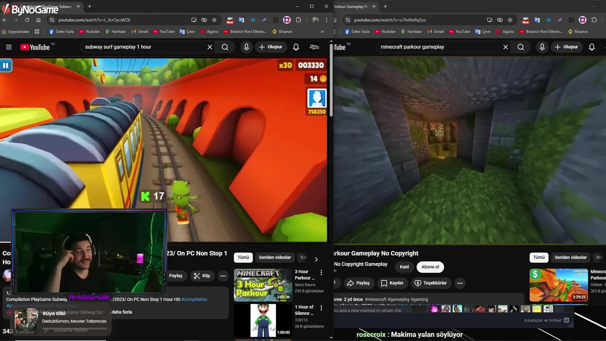Open more actions ellipsis under right video

[460, 283]
